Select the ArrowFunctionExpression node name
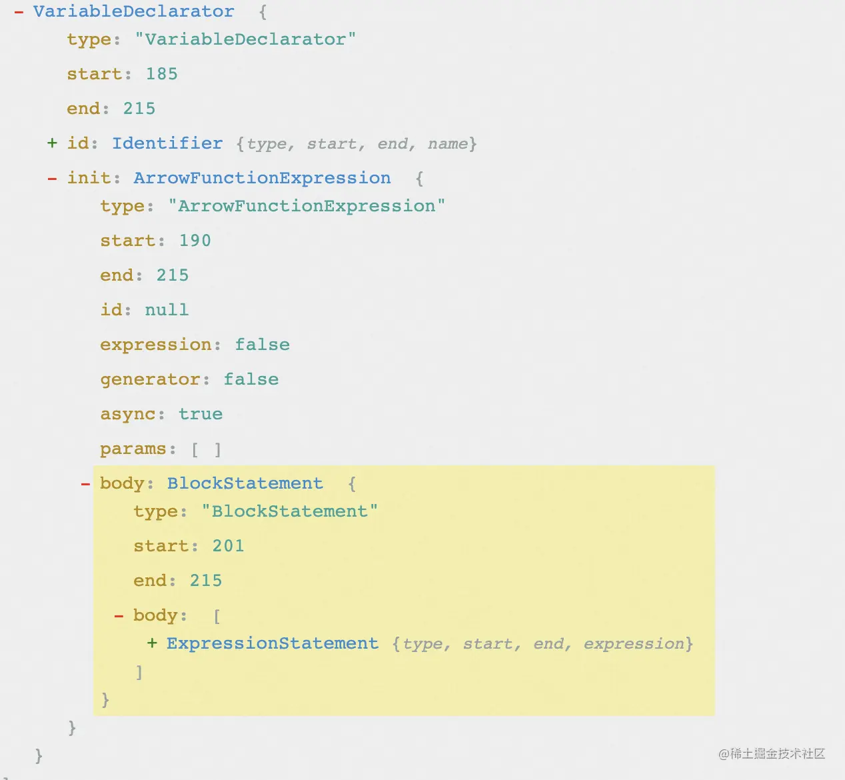The width and height of the screenshot is (845, 780). coord(262,178)
